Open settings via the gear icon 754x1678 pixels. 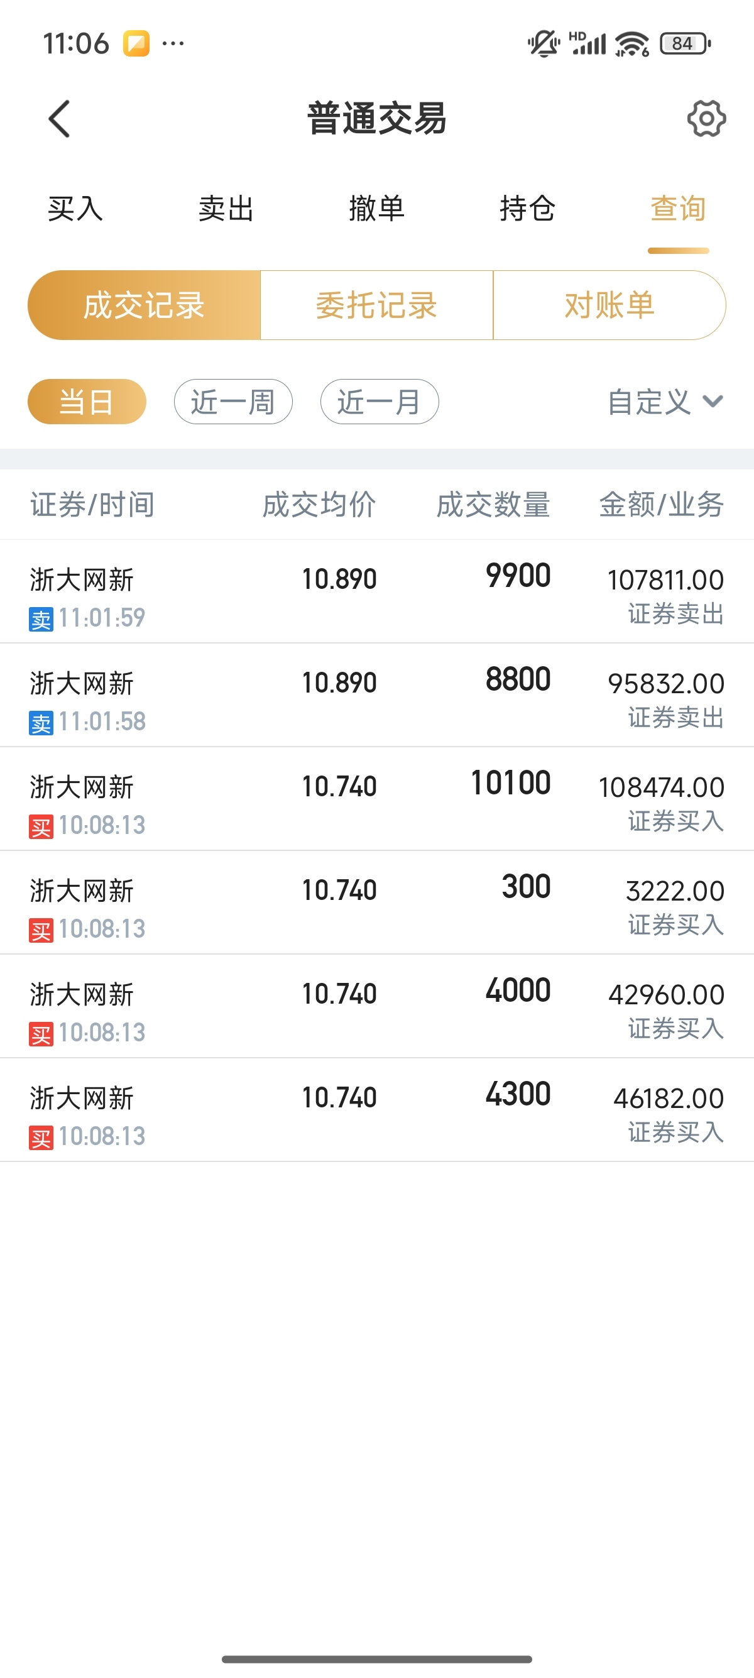(706, 119)
